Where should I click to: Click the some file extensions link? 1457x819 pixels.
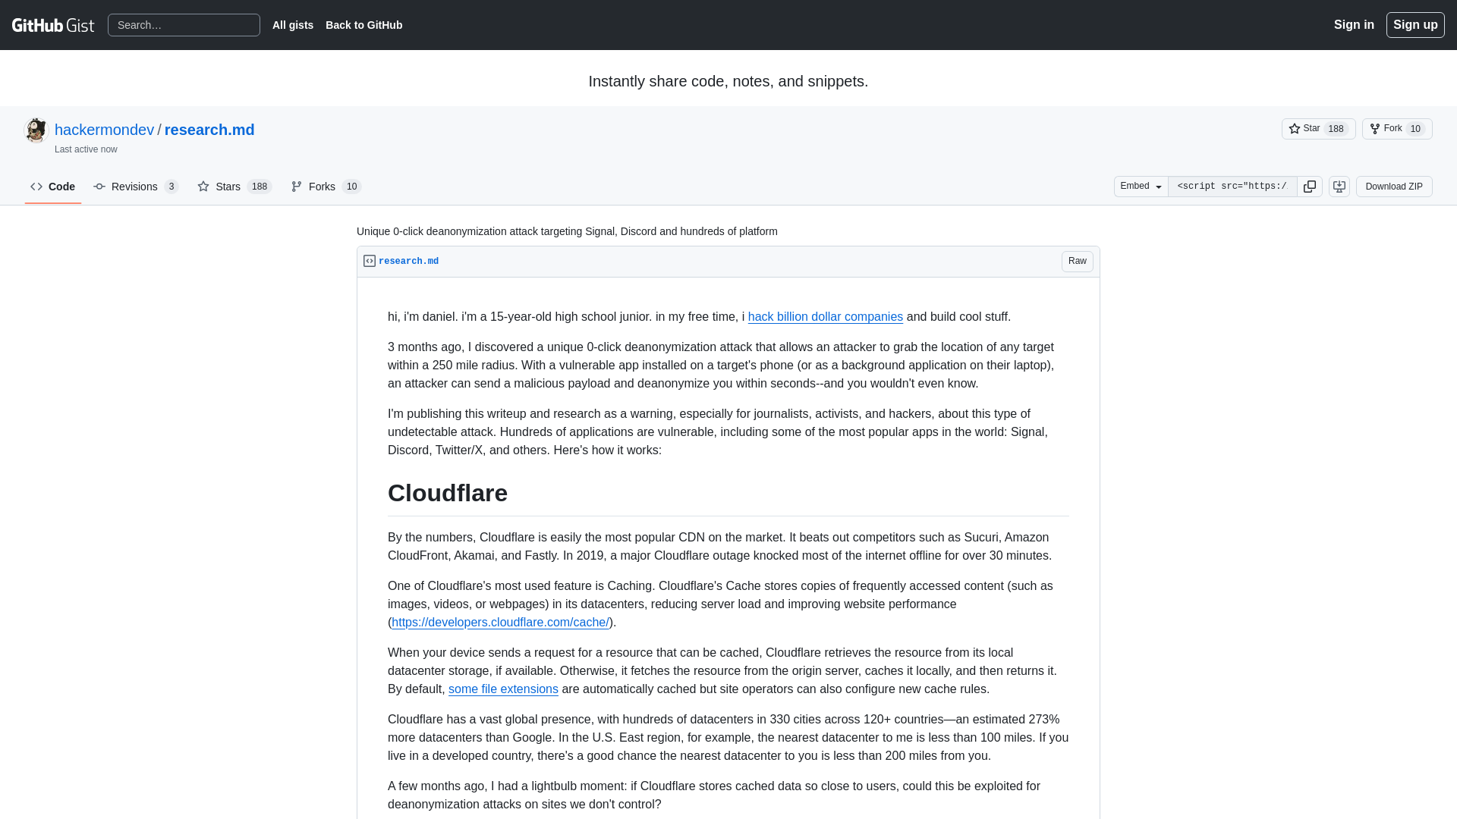[503, 689]
